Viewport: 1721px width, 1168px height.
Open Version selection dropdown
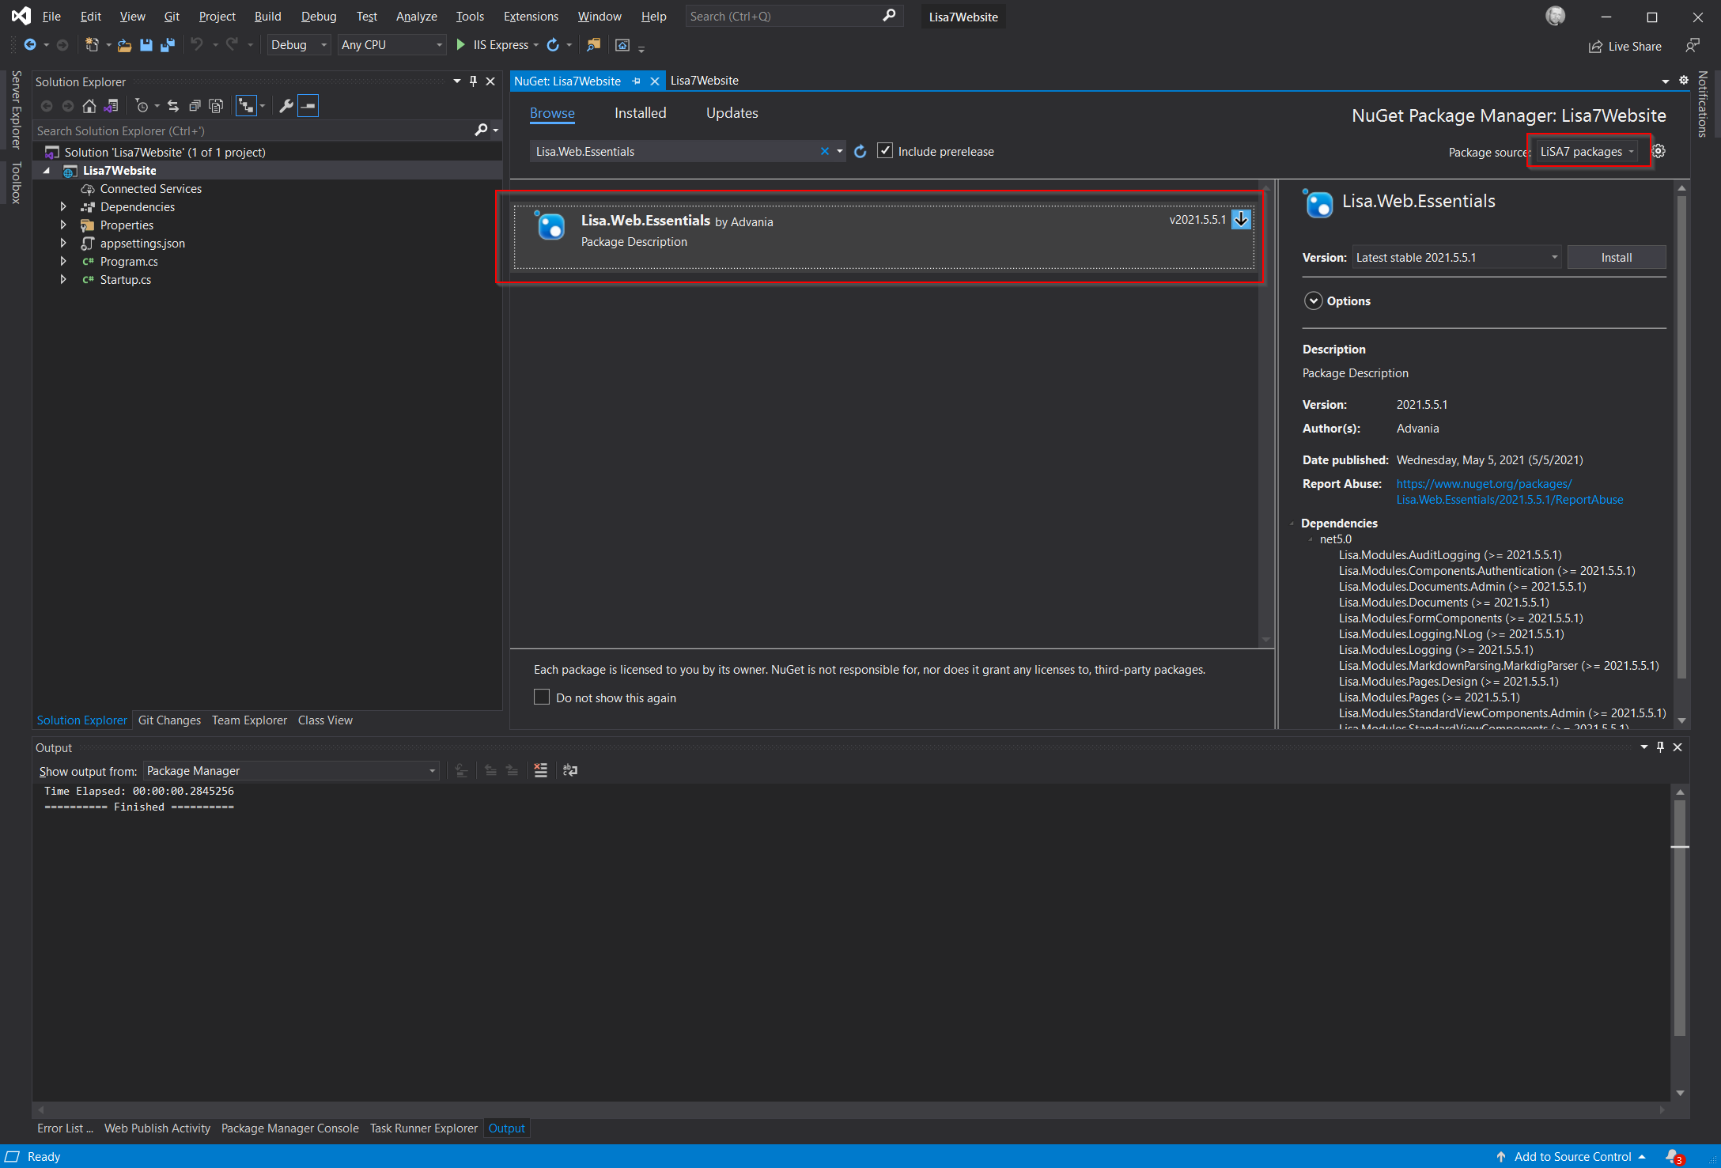click(1456, 258)
